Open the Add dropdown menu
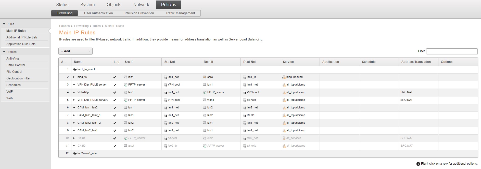The width and height of the screenshot is (481, 169). pyautogui.click(x=75, y=51)
